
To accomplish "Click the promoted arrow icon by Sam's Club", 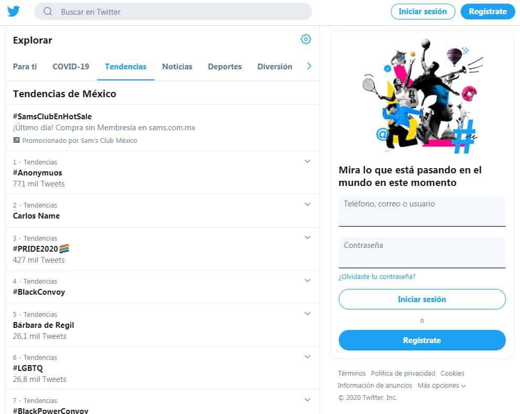I will 16,140.
